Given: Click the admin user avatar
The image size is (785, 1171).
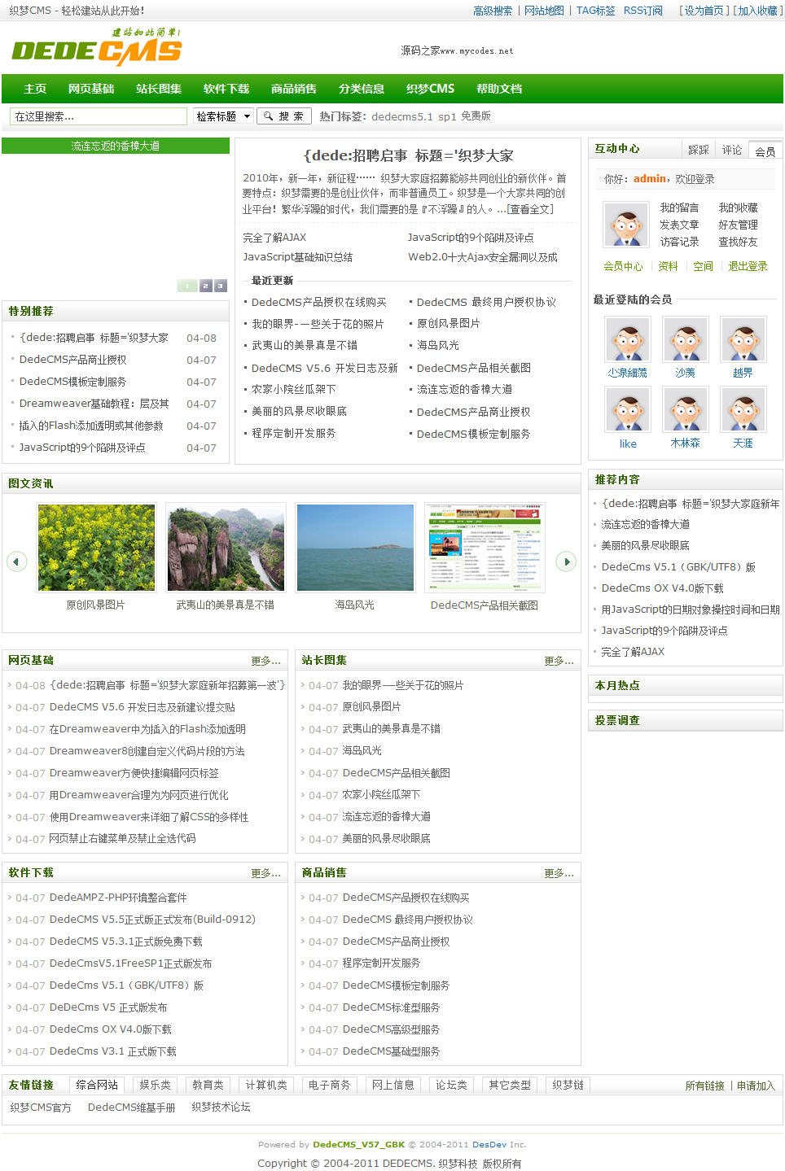Looking at the screenshot, I should pos(626,224).
